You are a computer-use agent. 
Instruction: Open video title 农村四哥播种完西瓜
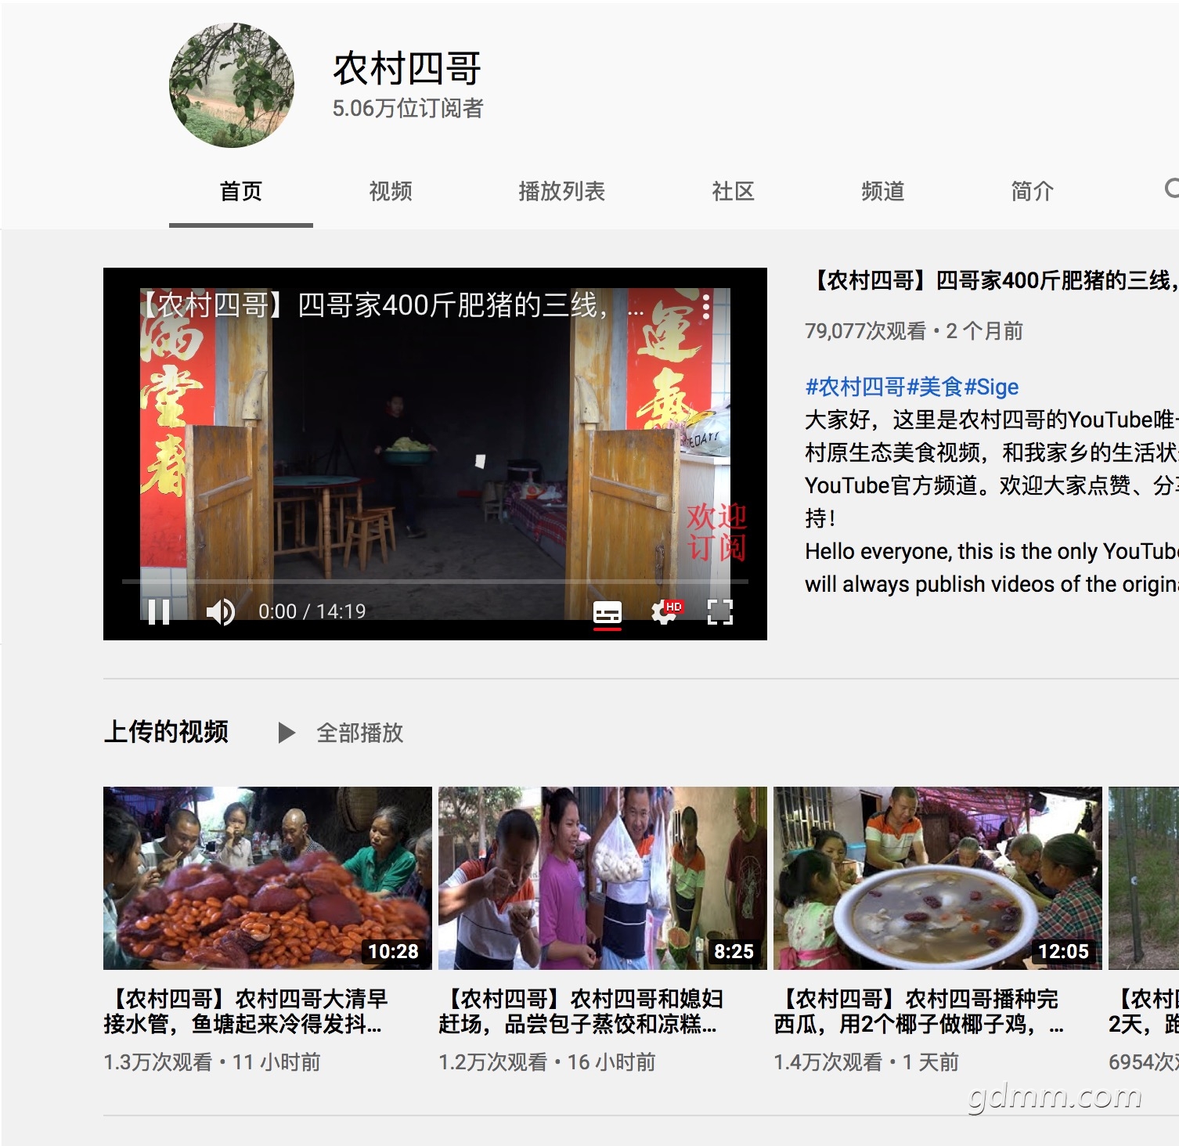click(919, 1011)
